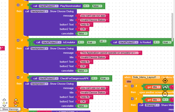Expand the HackProtect1 dropdown in the Is Rooted call
The width and height of the screenshot is (175, 112).
129,42
